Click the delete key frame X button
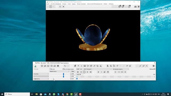The height and width of the screenshot is (96, 171). point(102,72)
